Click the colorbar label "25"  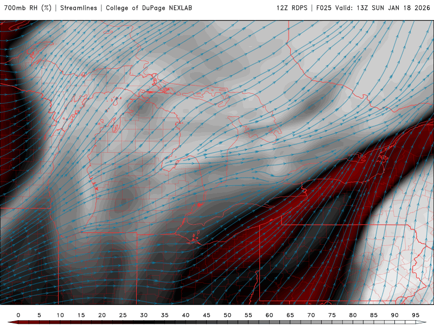(x=123, y=315)
